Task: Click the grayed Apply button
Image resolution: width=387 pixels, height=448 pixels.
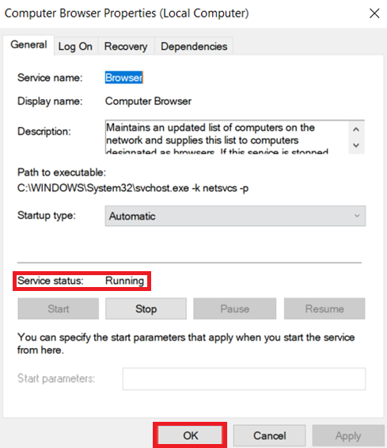Action: pos(348,436)
